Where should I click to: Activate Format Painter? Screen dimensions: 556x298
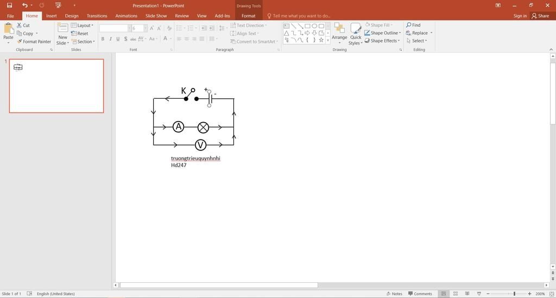[34, 41]
